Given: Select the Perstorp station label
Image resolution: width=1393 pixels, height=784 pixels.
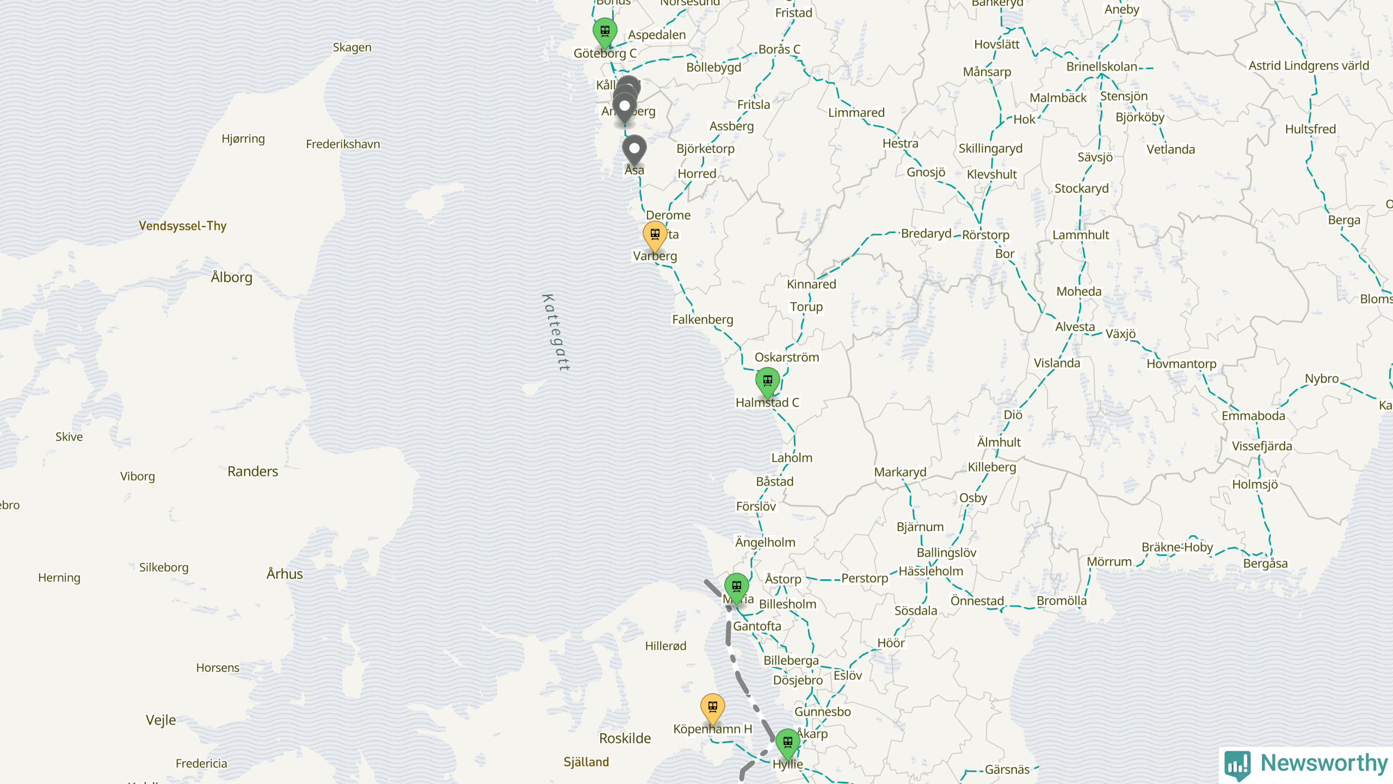Looking at the screenshot, I should click(x=864, y=578).
